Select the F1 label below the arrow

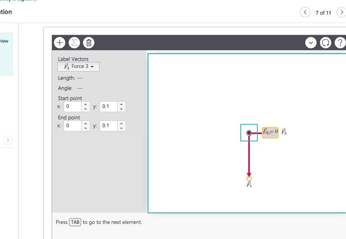pos(249,184)
